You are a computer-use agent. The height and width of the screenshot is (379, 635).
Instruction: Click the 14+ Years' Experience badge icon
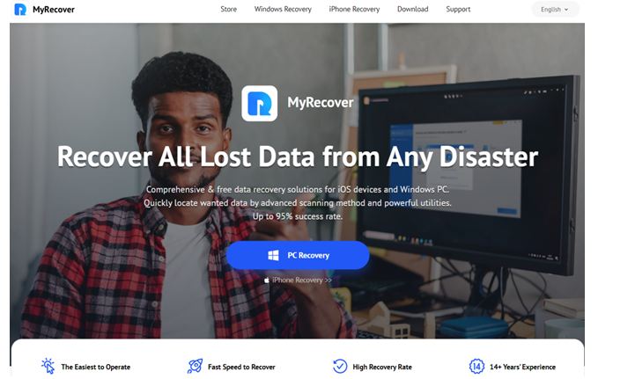(x=476, y=367)
